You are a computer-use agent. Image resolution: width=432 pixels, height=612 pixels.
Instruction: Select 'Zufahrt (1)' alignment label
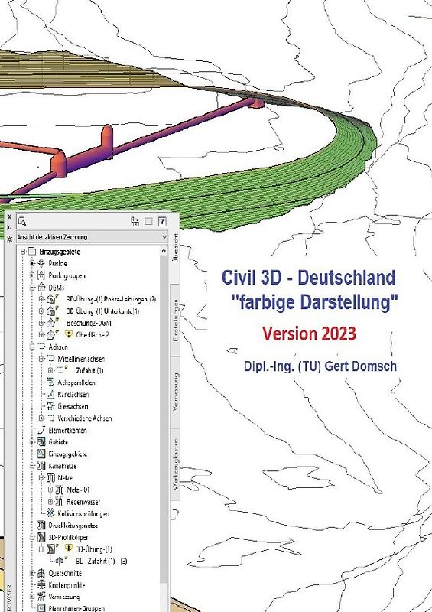(x=89, y=370)
